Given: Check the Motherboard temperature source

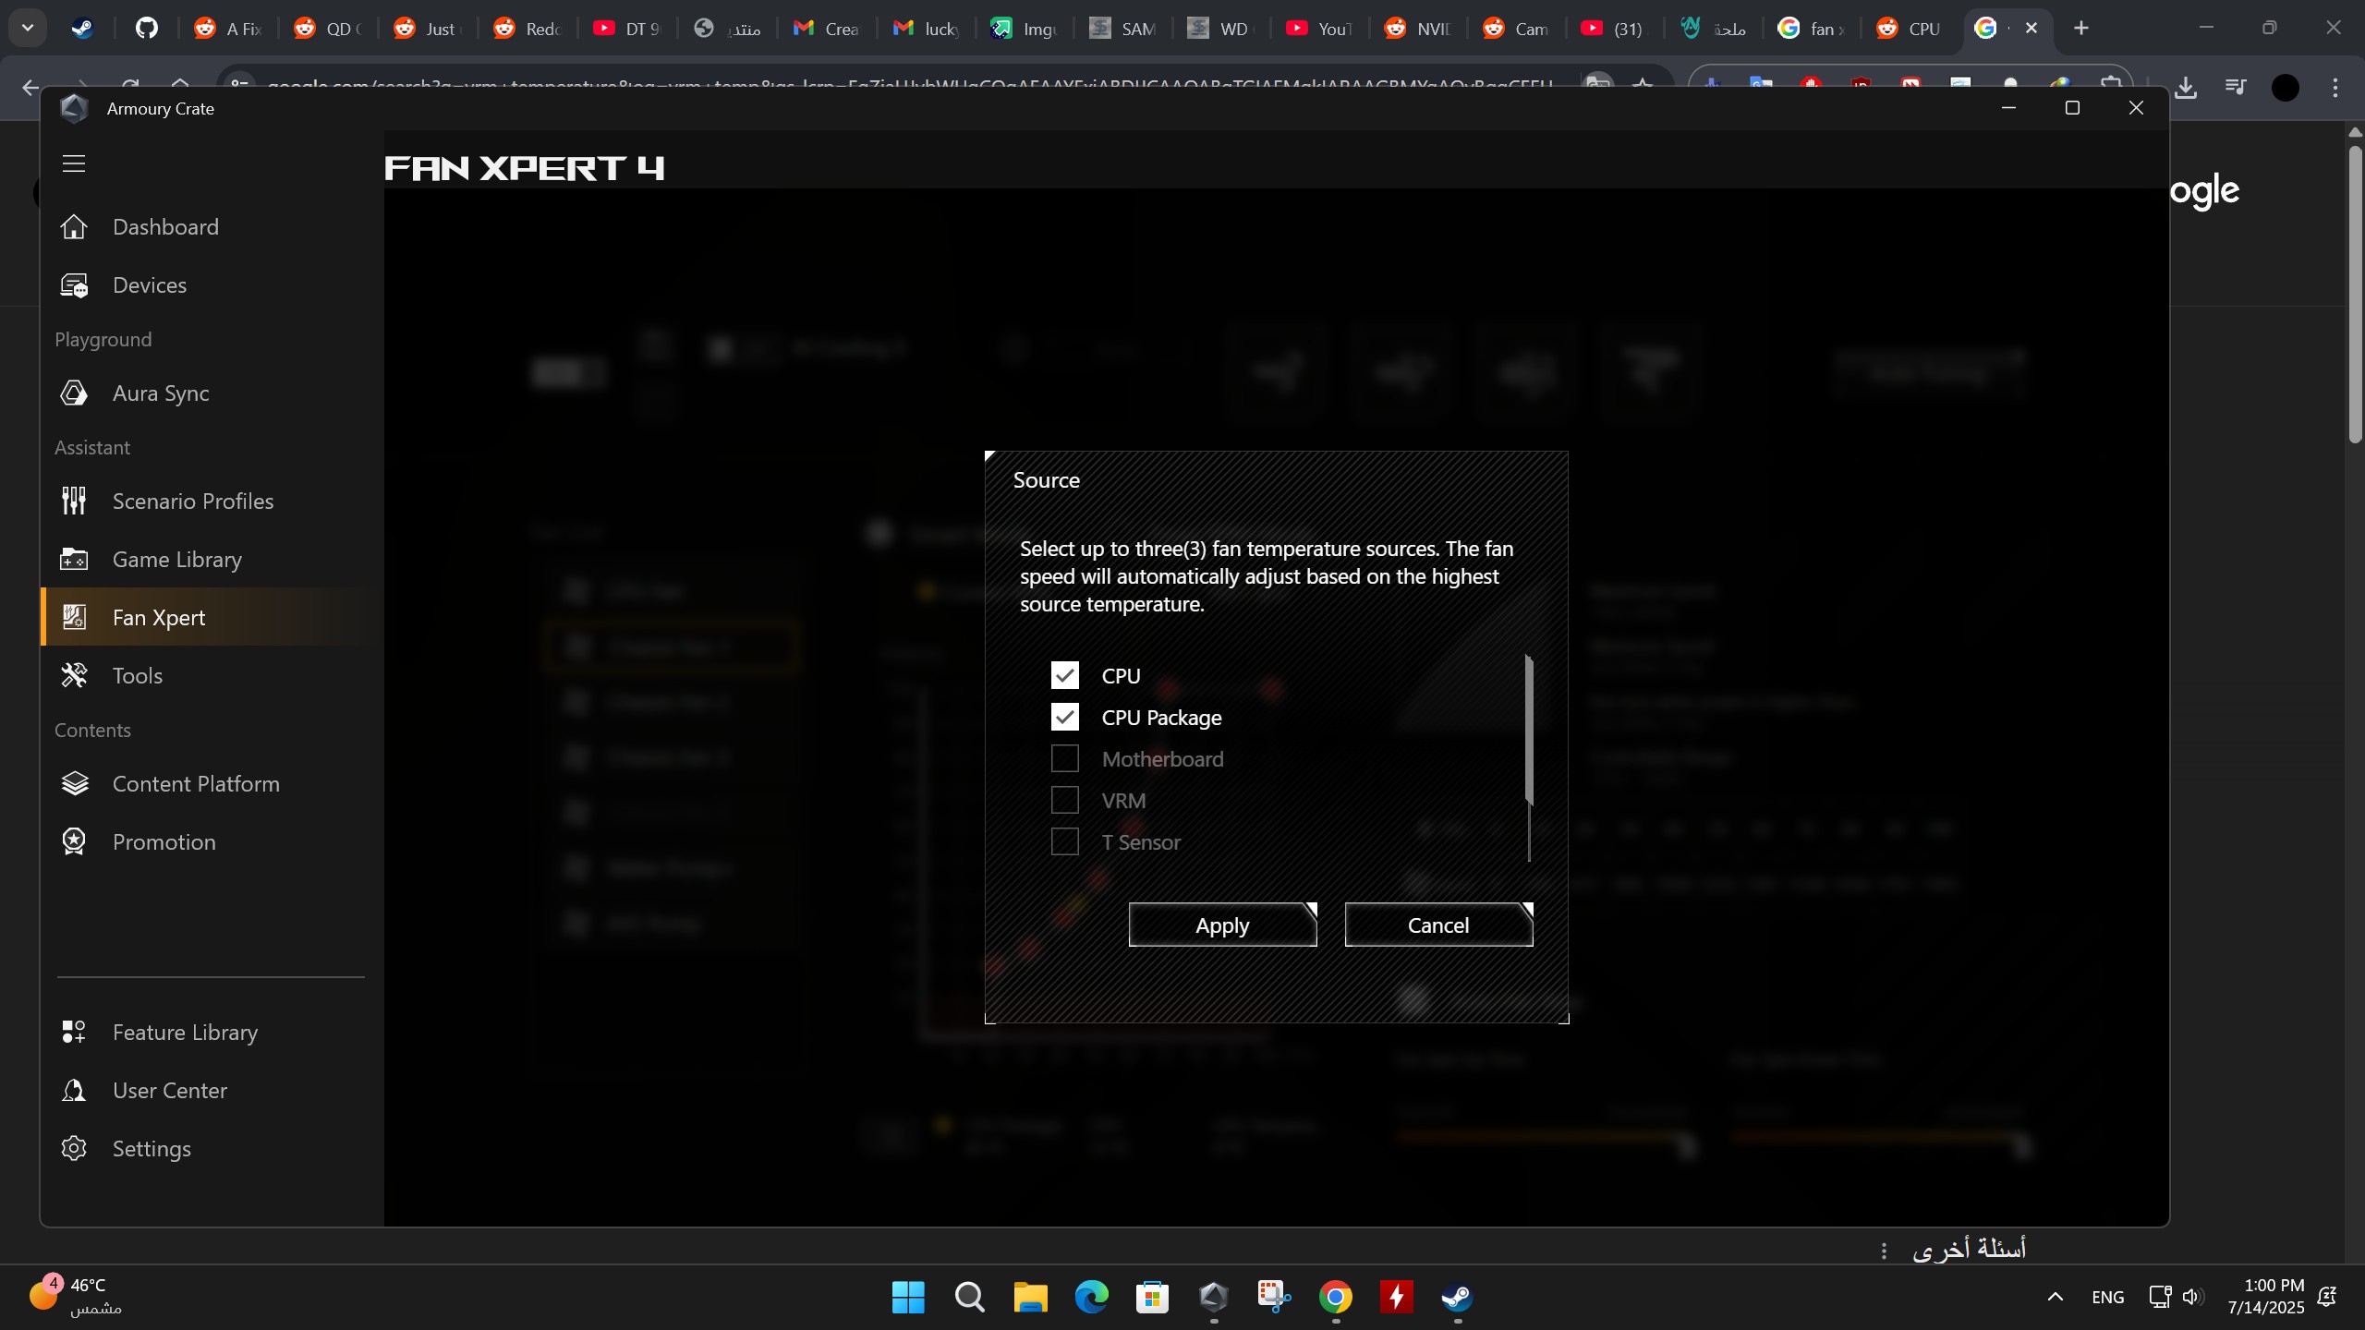Looking at the screenshot, I should [1065, 758].
